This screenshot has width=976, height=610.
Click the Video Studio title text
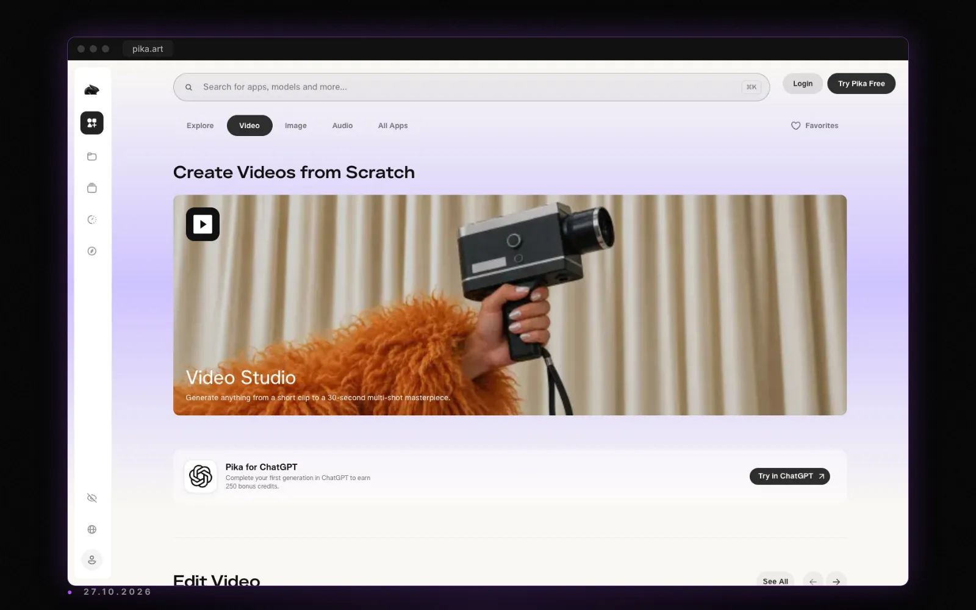240,378
